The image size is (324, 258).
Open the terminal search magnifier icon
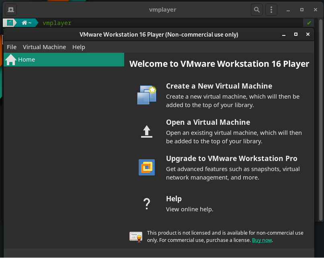[256, 10]
